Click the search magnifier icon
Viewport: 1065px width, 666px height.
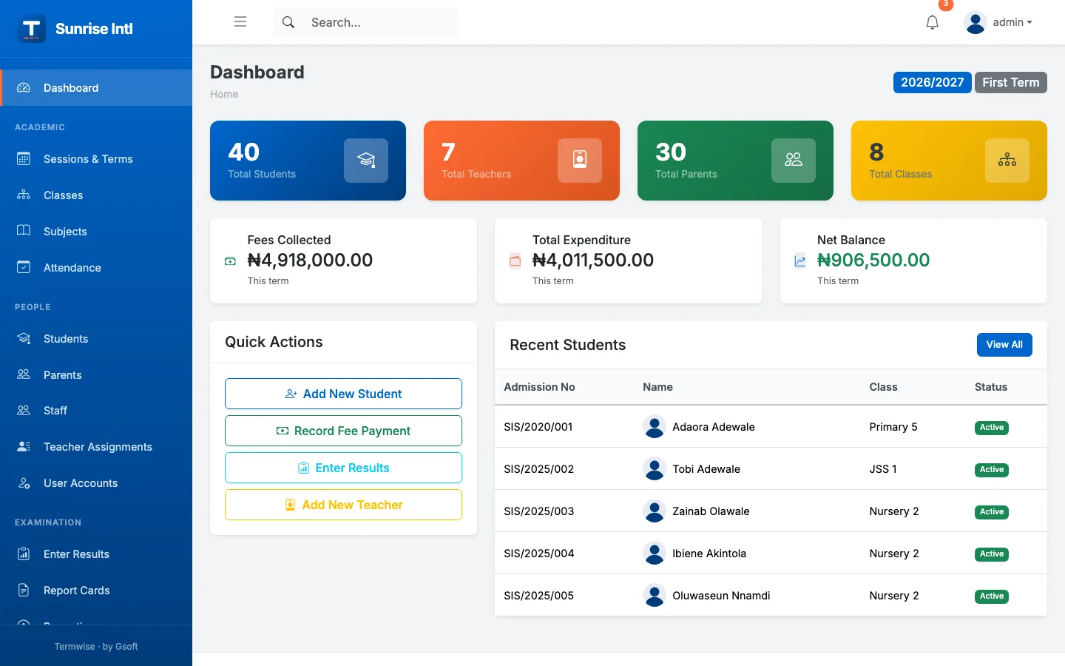click(288, 22)
